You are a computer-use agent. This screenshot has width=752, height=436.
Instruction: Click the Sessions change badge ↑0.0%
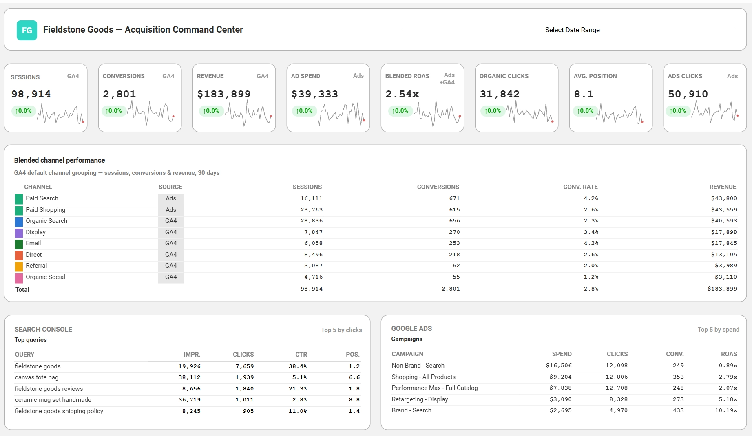coord(23,111)
